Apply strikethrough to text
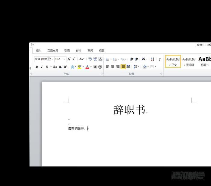Screen dimensions: 211x186 point(55,67)
